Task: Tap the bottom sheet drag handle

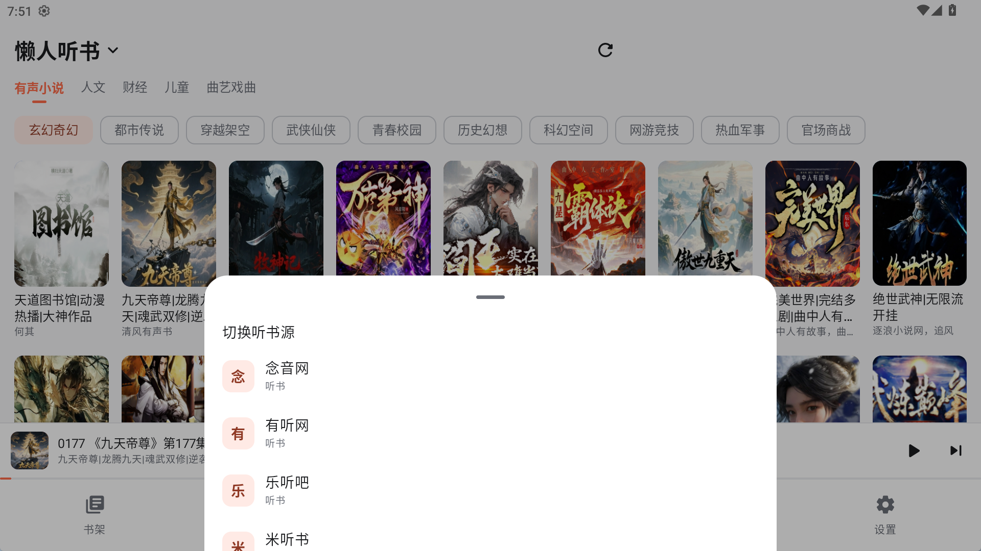Action: click(491, 297)
